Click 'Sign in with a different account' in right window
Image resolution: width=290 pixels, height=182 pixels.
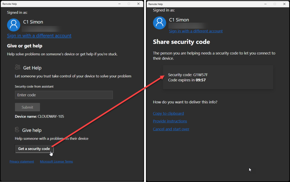tap(196, 31)
